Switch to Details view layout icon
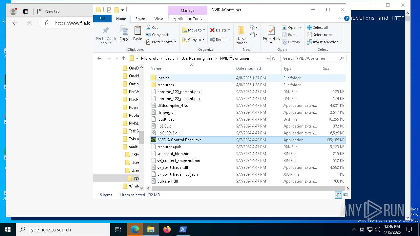 click(338, 195)
